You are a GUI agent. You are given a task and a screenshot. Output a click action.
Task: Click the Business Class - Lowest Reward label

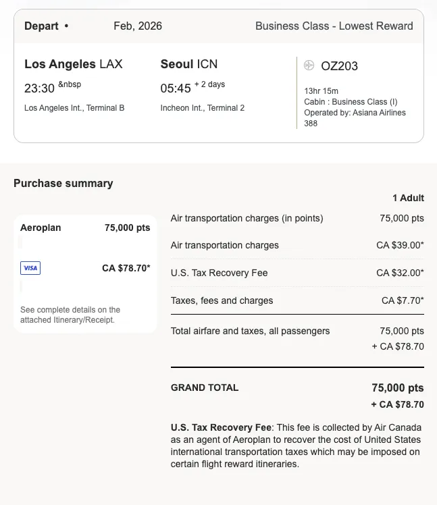tap(334, 26)
